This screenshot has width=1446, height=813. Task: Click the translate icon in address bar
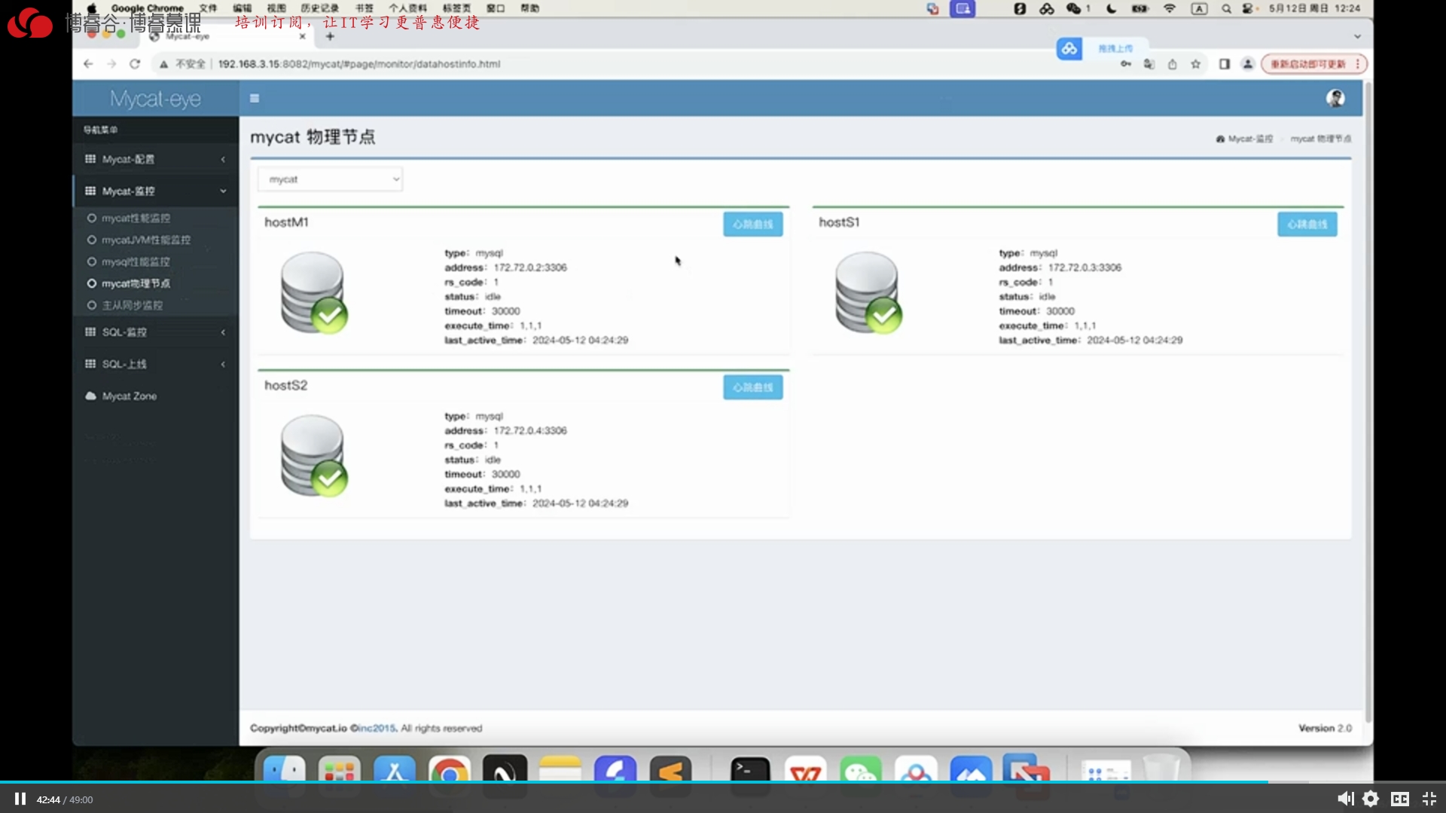pyautogui.click(x=1149, y=64)
